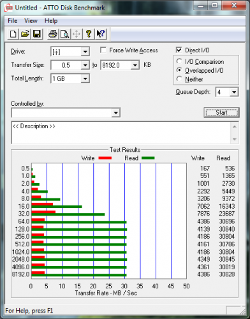
Task: Save results with the floppy disk icon
Action: coord(37,34)
